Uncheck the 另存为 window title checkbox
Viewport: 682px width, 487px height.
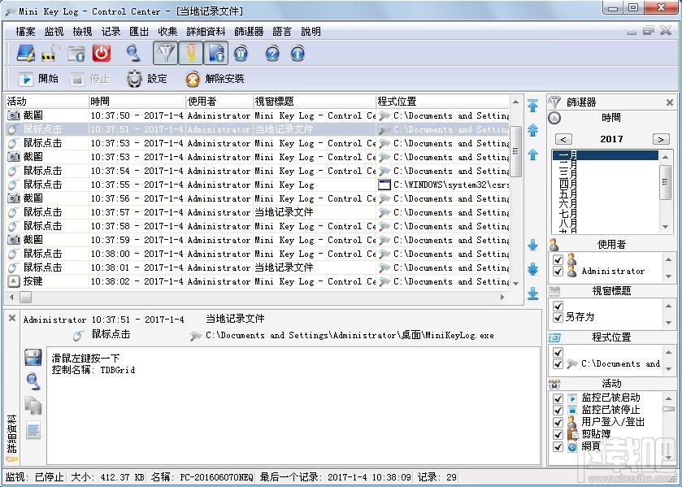tap(558, 317)
